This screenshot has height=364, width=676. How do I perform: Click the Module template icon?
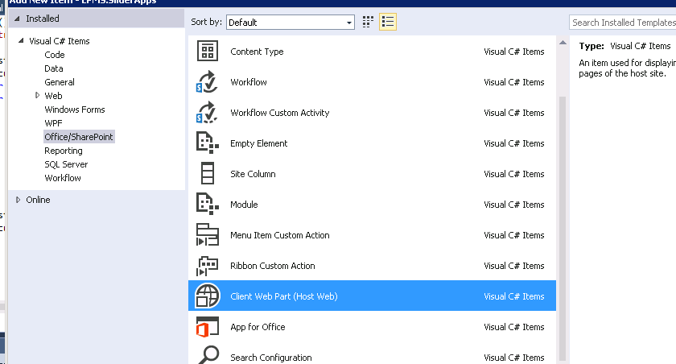point(208,205)
